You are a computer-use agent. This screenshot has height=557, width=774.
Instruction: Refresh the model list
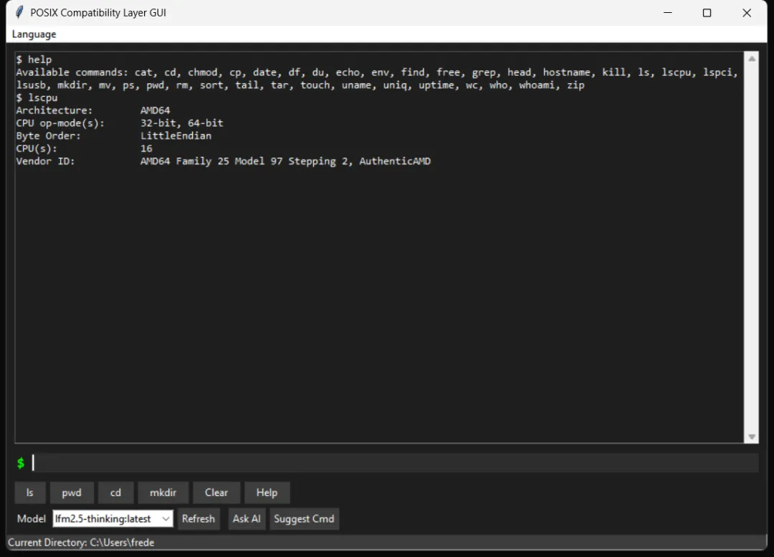199,518
